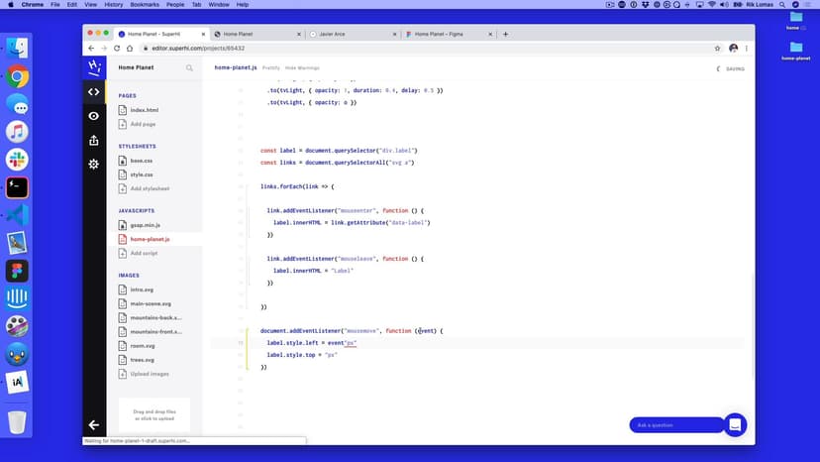Bookmark page with star icon
Image resolution: width=820 pixels, height=462 pixels.
(717, 48)
